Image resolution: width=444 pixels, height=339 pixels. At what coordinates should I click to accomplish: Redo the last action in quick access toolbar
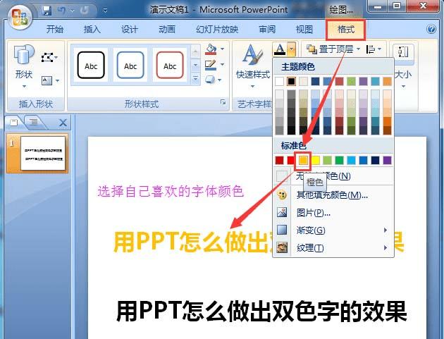84,11
